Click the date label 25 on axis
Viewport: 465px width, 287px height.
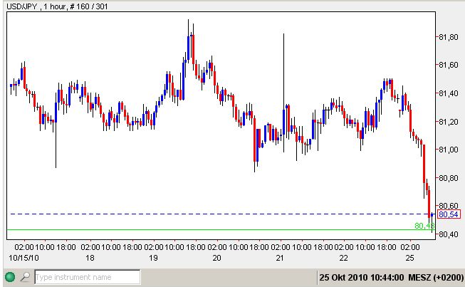pos(409,258)
